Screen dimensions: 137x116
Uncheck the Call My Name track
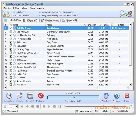[x=11, y=28]
